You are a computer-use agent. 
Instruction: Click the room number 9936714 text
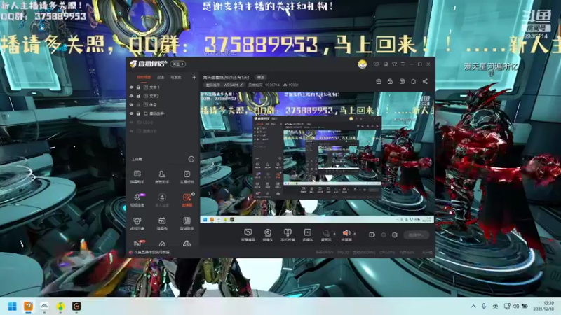pyautogui.click(x=272, y=85)
